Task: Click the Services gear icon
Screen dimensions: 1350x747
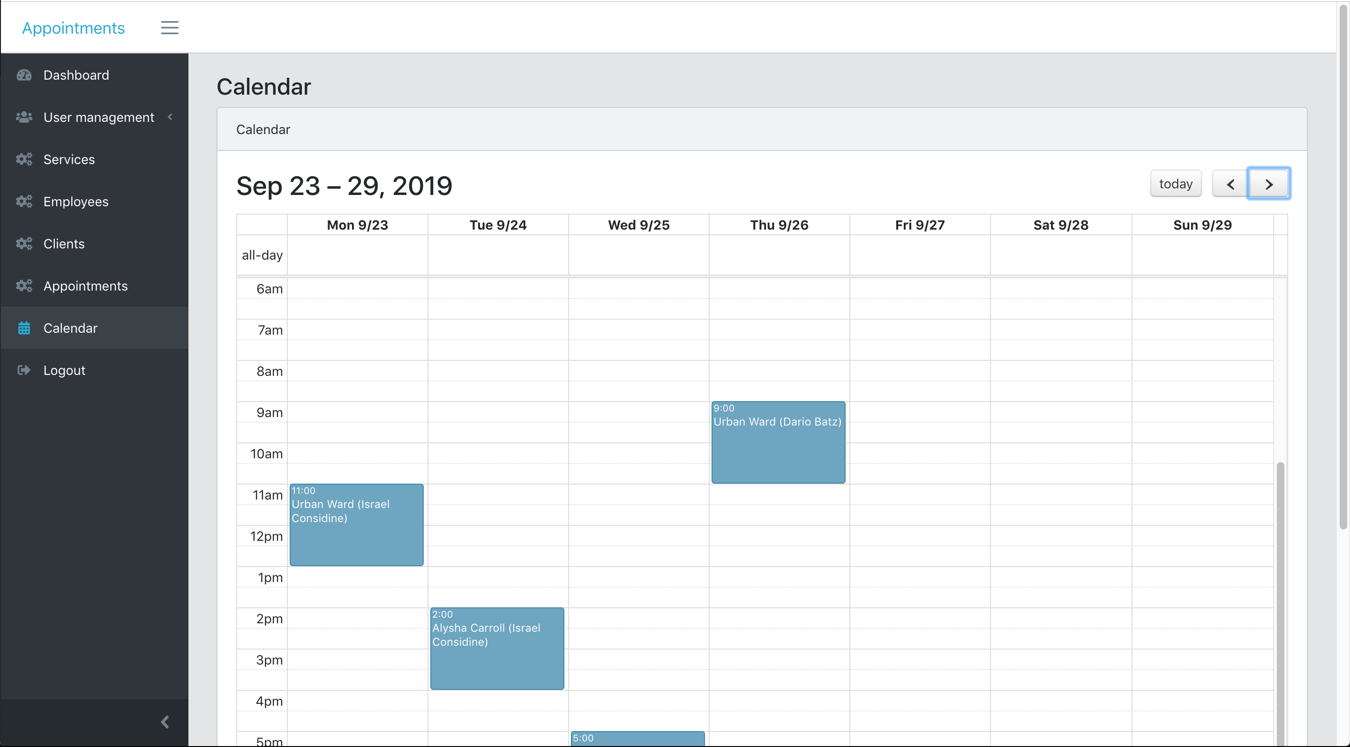Action: [x=25, y=159]
